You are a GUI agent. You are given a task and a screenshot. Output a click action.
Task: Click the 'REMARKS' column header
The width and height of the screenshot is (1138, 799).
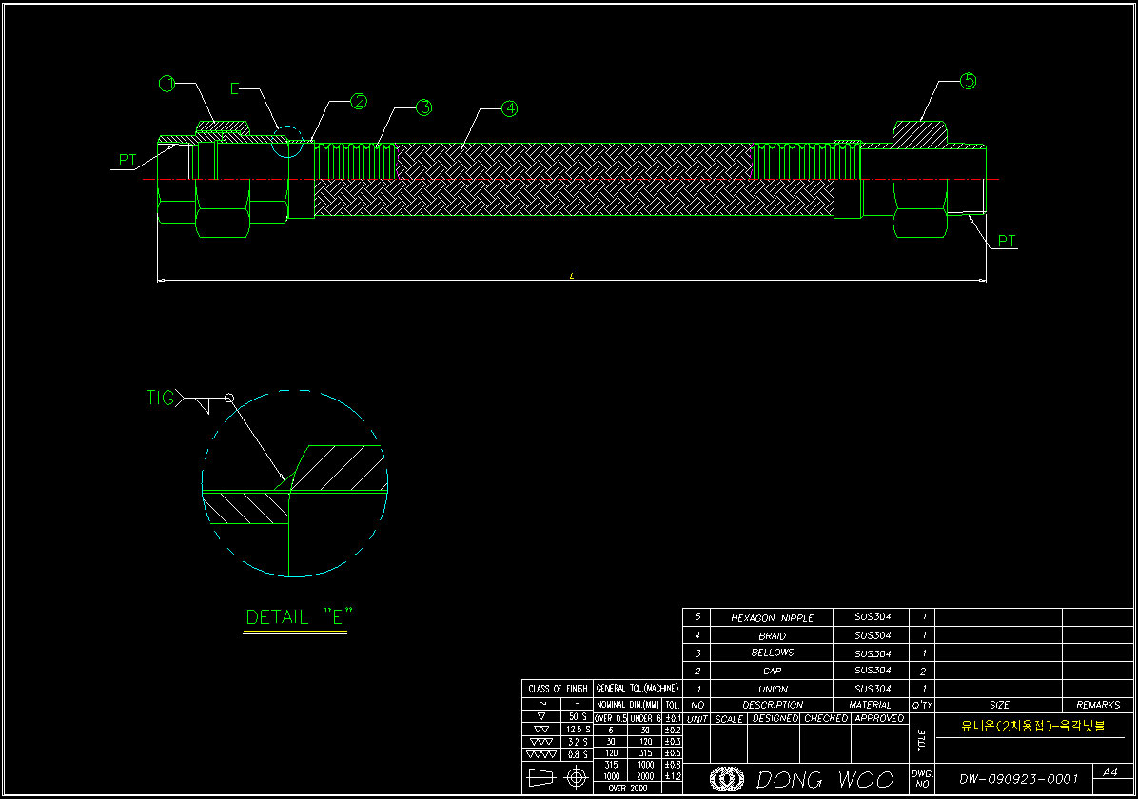click(x=1098, y=705)
